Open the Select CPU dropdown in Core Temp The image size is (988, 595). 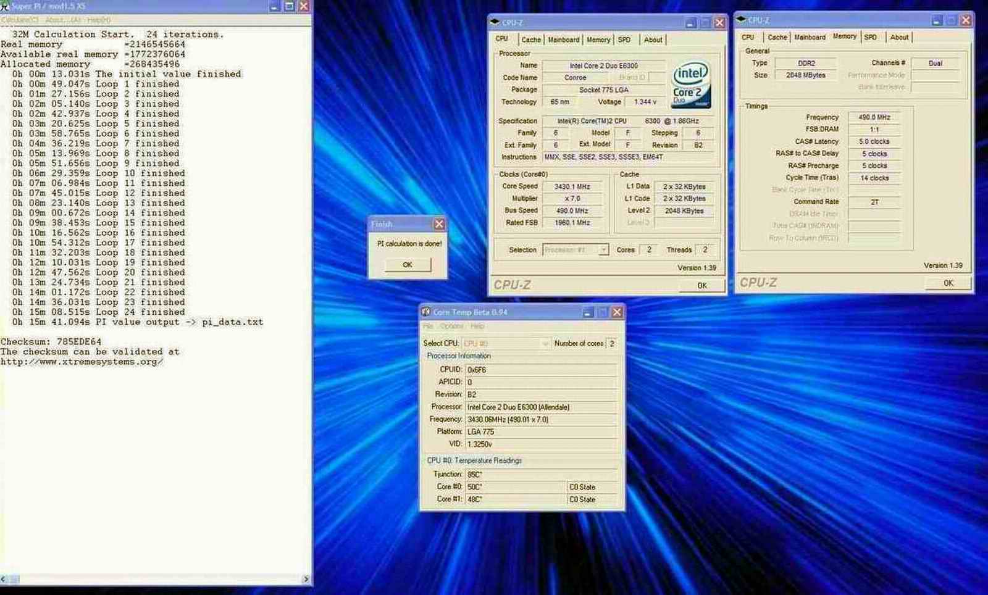pos(545,343)
